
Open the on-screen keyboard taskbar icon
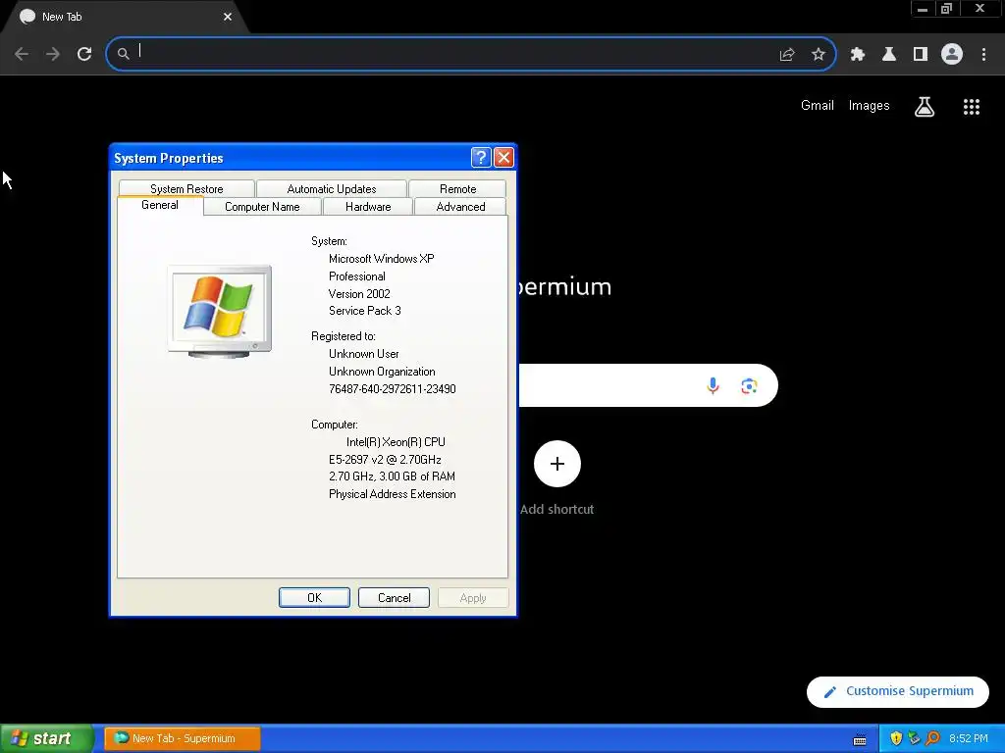[860, 739]
